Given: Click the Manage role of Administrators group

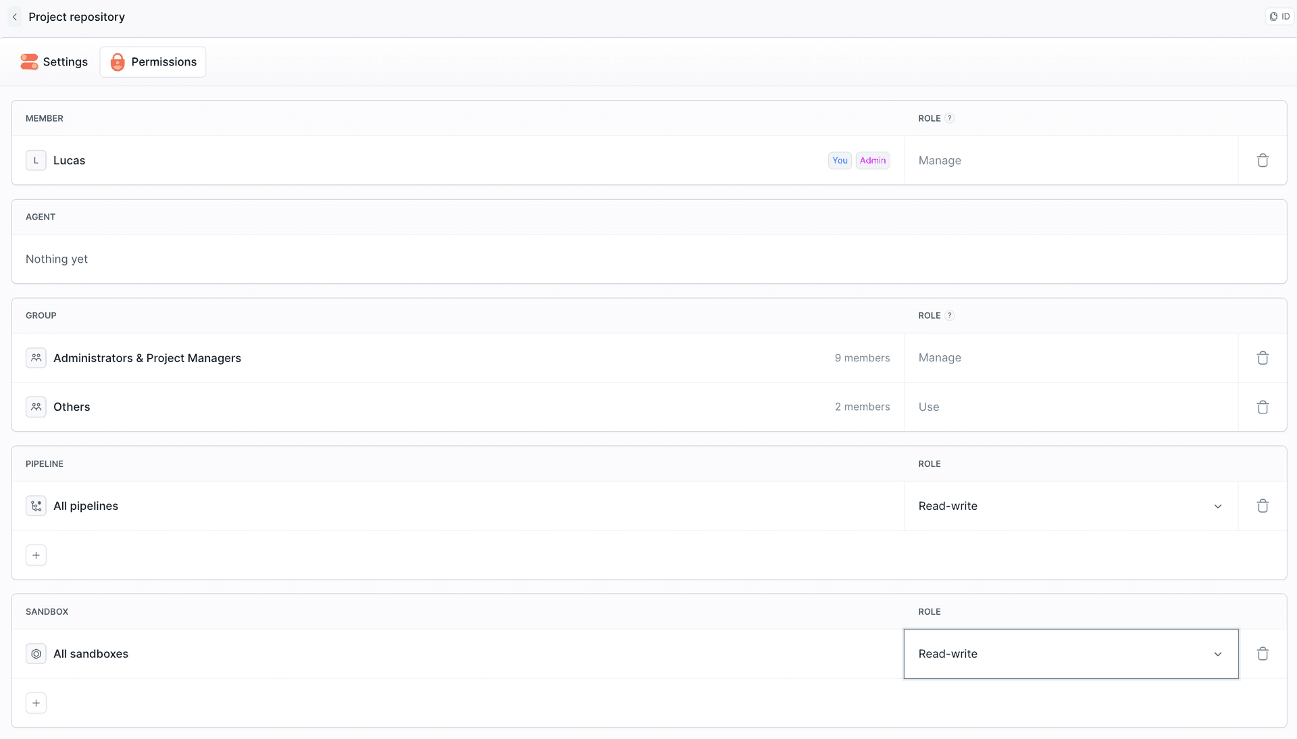Looking at the screenshot, I should coord(1071,358).
